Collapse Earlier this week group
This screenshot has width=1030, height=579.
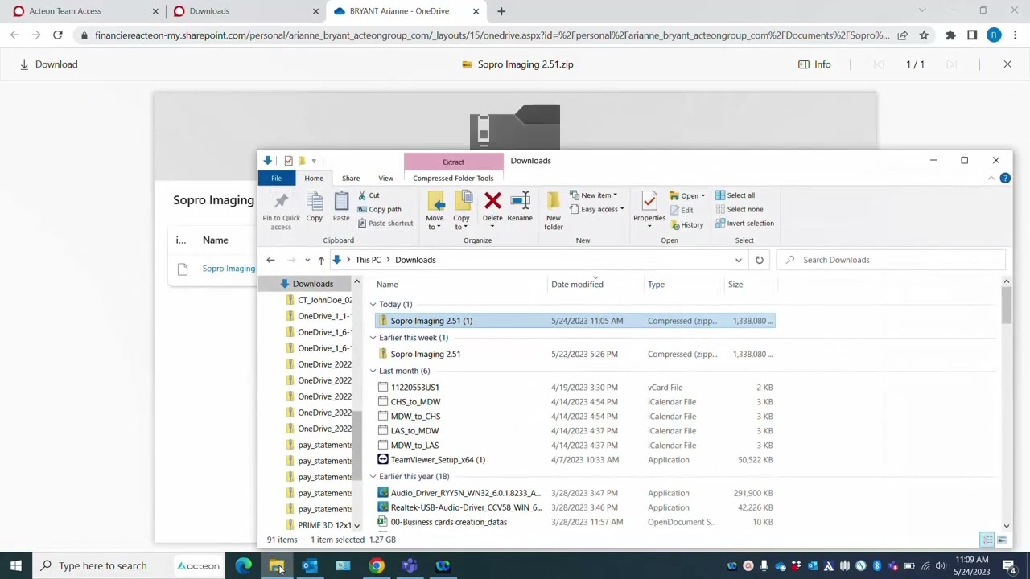click(373, 338)
